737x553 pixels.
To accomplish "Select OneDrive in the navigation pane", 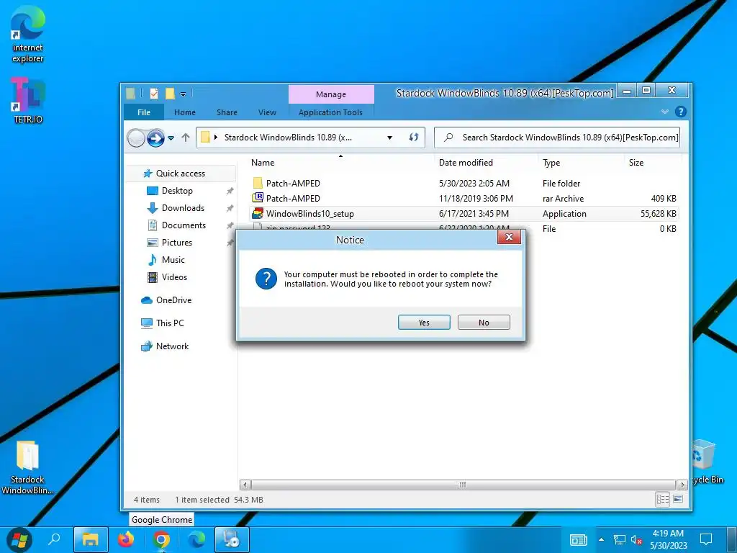I will [x=173, y=300].
